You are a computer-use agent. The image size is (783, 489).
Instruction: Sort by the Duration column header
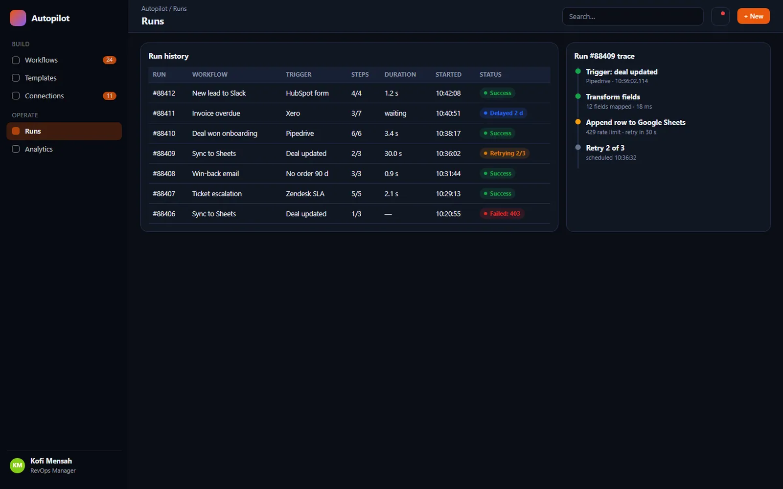tap(400, 74)
